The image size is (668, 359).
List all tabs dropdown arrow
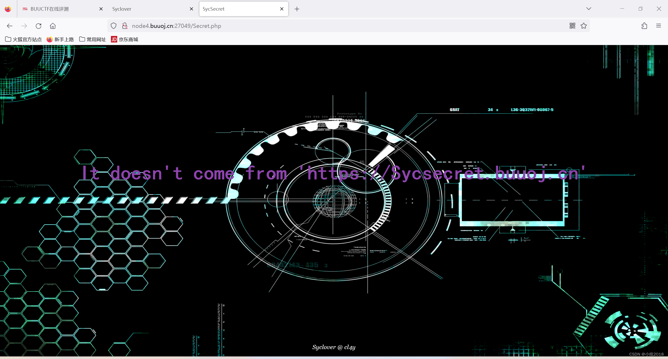point(589,9)
